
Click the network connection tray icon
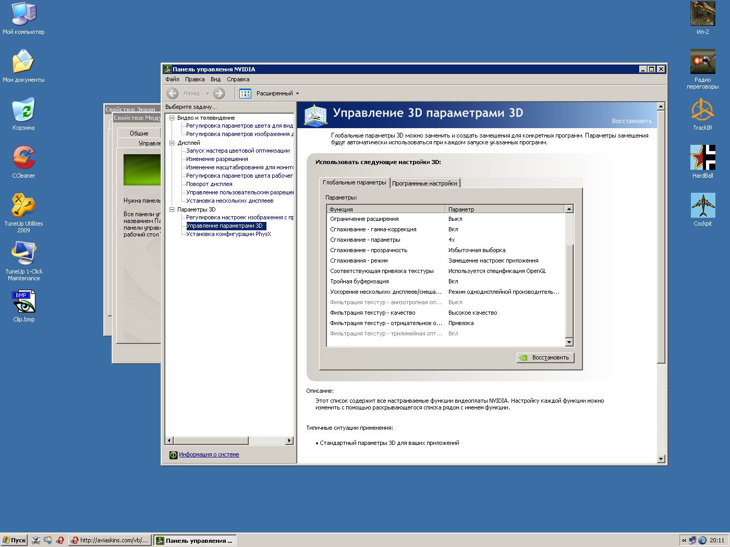tap(692, 540)
